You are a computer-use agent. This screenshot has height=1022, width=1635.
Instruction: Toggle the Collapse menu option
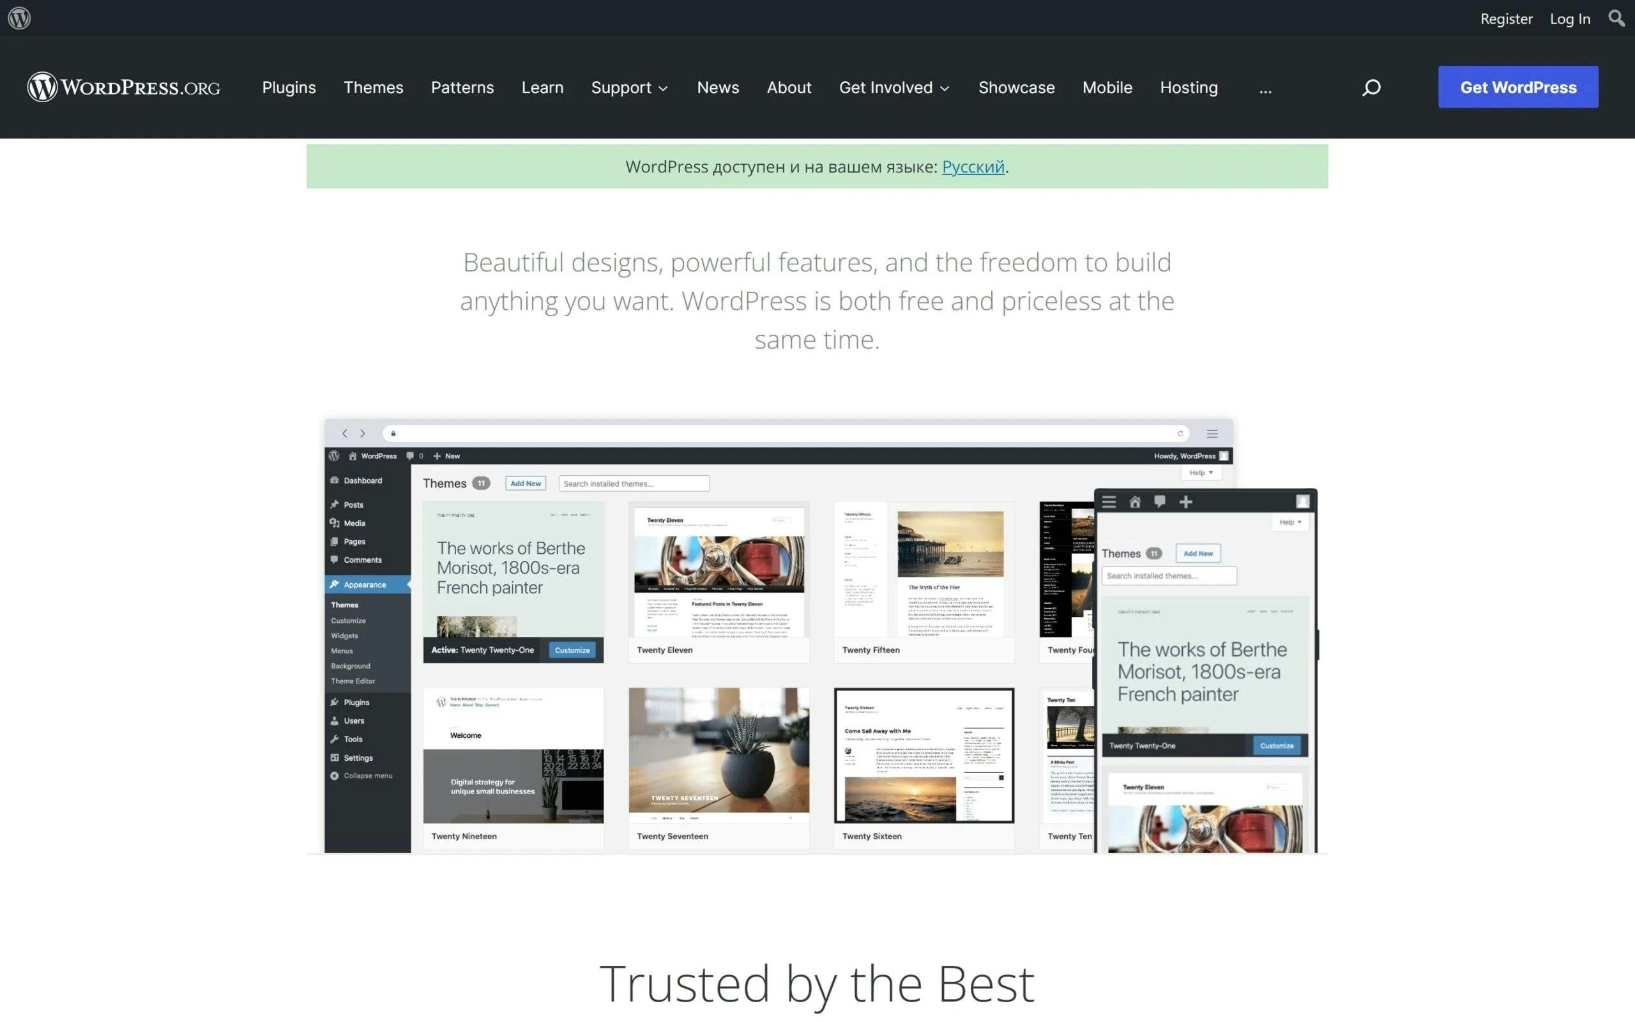(x=361, y=775)
